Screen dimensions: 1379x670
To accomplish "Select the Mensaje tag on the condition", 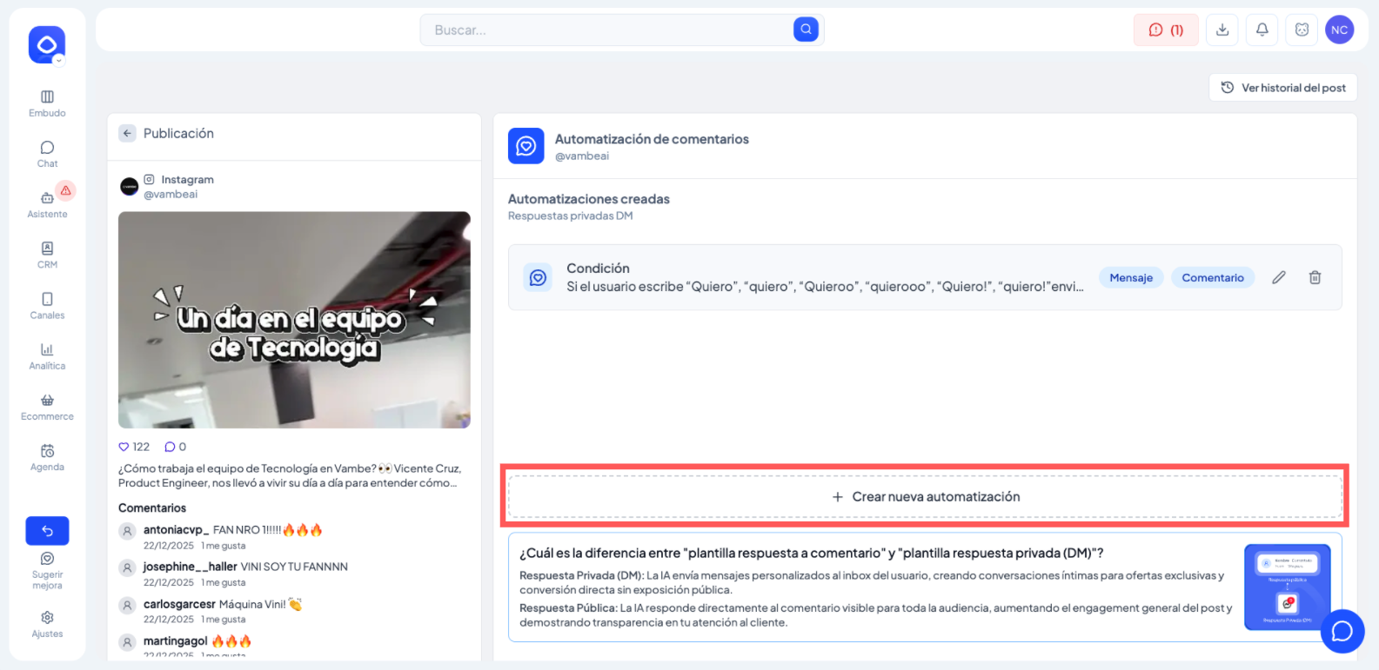I will click(x=1130, y=278).
